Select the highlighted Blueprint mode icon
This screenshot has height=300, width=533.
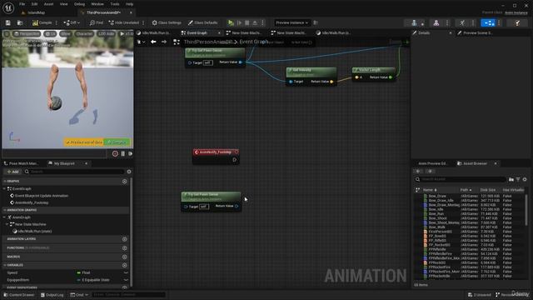tap(488, 22)
